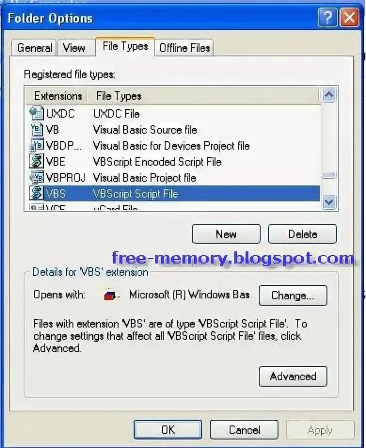Select the VBPROJ project file icon

(37, 177)
